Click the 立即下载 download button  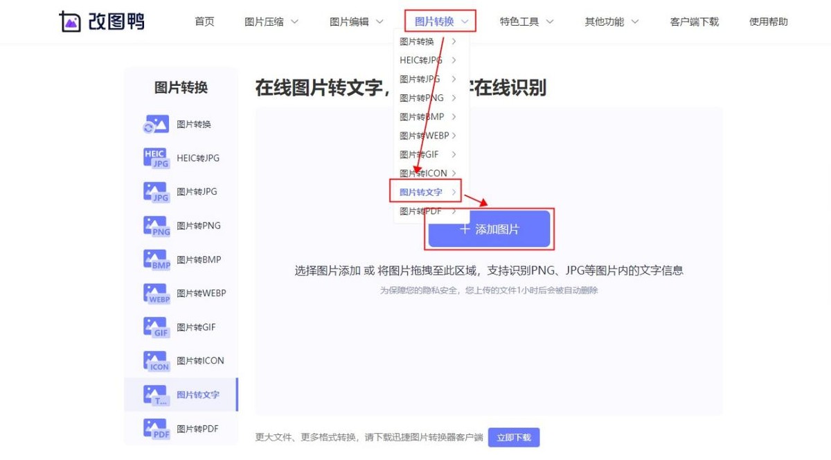click(514, 437)
